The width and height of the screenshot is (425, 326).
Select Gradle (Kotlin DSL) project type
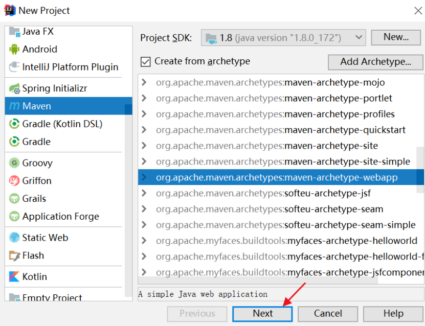65,124
